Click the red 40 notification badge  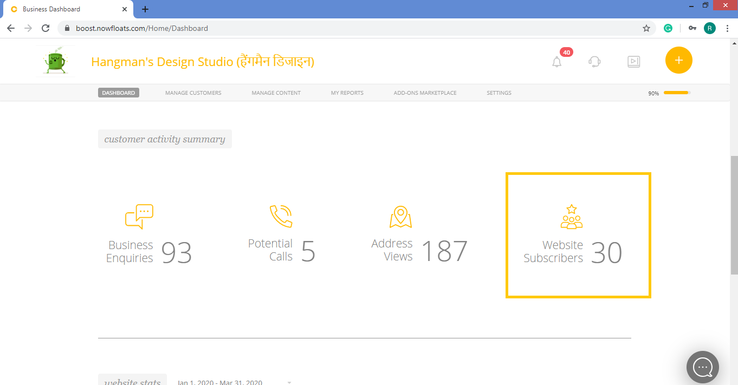566,53
